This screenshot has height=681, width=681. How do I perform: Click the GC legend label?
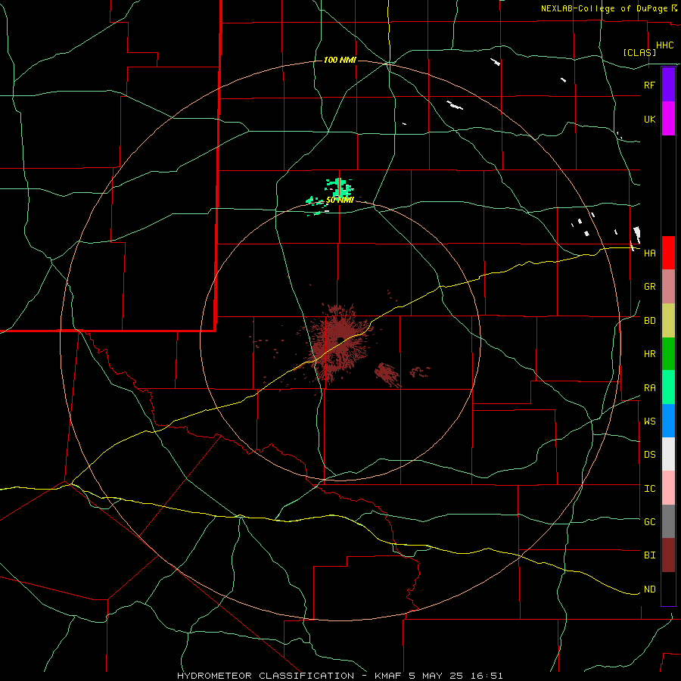[x=649, y=522]
